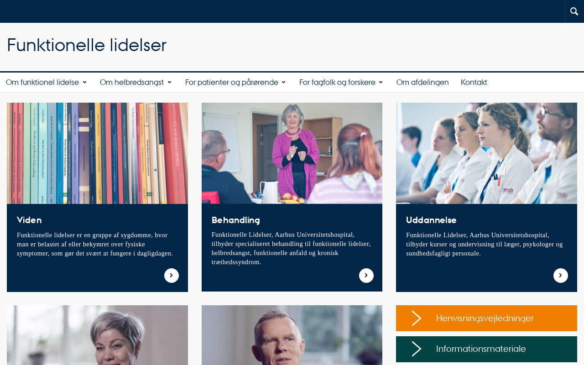Click the gray-haired woman portrait thumbnail
The image size is (584, 365).
coord(97,335)
